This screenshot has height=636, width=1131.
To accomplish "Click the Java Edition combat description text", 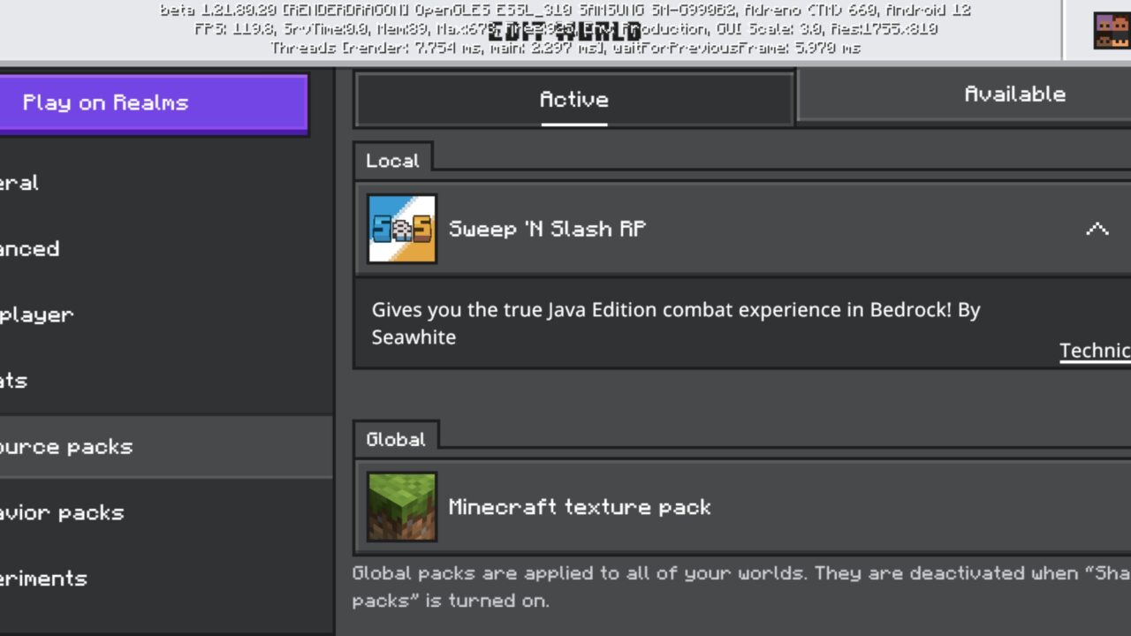I will click(x=676, y=323).
